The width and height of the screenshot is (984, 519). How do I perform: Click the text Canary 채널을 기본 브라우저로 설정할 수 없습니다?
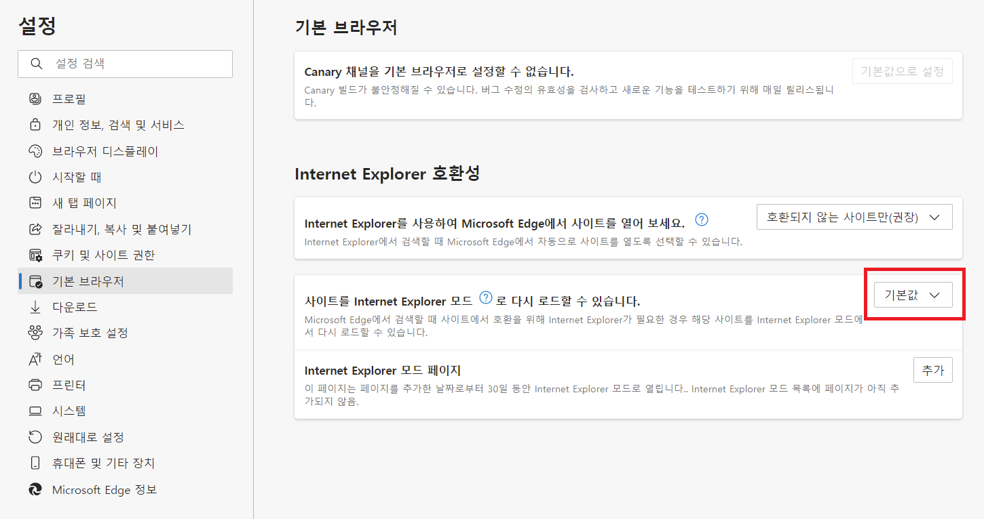tap(439, 72)
